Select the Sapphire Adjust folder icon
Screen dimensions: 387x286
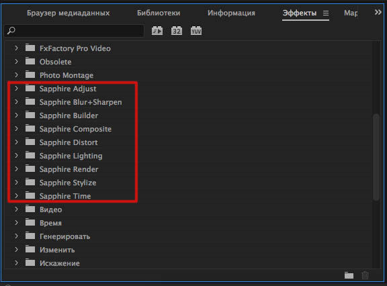[x=30, y=88]
